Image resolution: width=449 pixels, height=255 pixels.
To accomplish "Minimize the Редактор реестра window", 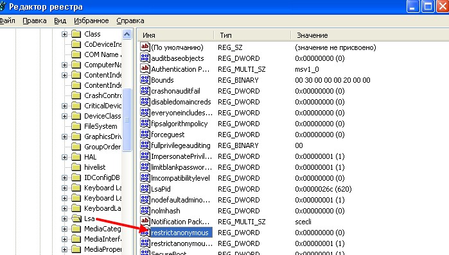I will pos(413,6).
